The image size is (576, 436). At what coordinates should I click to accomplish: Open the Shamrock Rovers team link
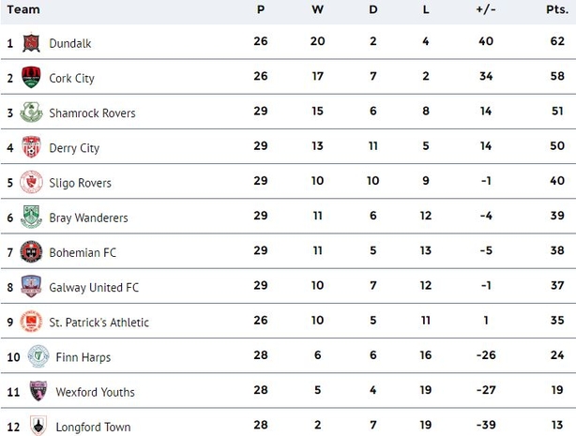coord(92,113)
